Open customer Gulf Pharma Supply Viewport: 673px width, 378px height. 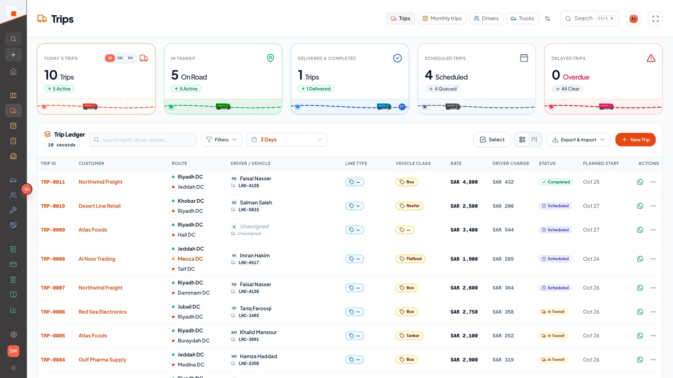click(102, 360)
